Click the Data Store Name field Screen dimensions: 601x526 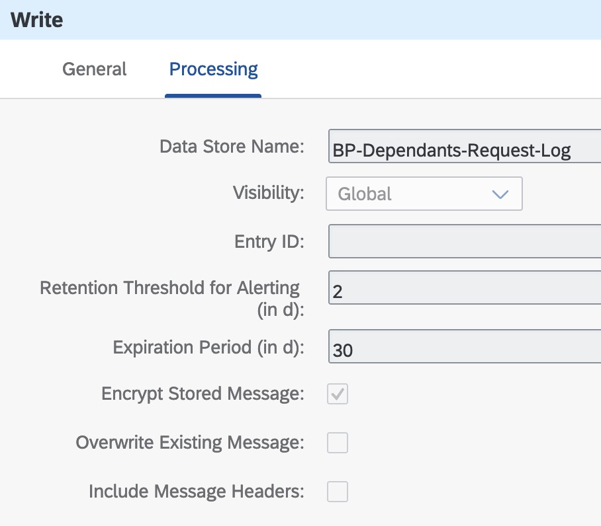(465, 146)
